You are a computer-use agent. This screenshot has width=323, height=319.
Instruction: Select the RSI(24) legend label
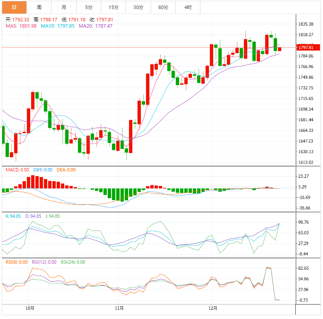pyautogui.click(x=73, y=262)
